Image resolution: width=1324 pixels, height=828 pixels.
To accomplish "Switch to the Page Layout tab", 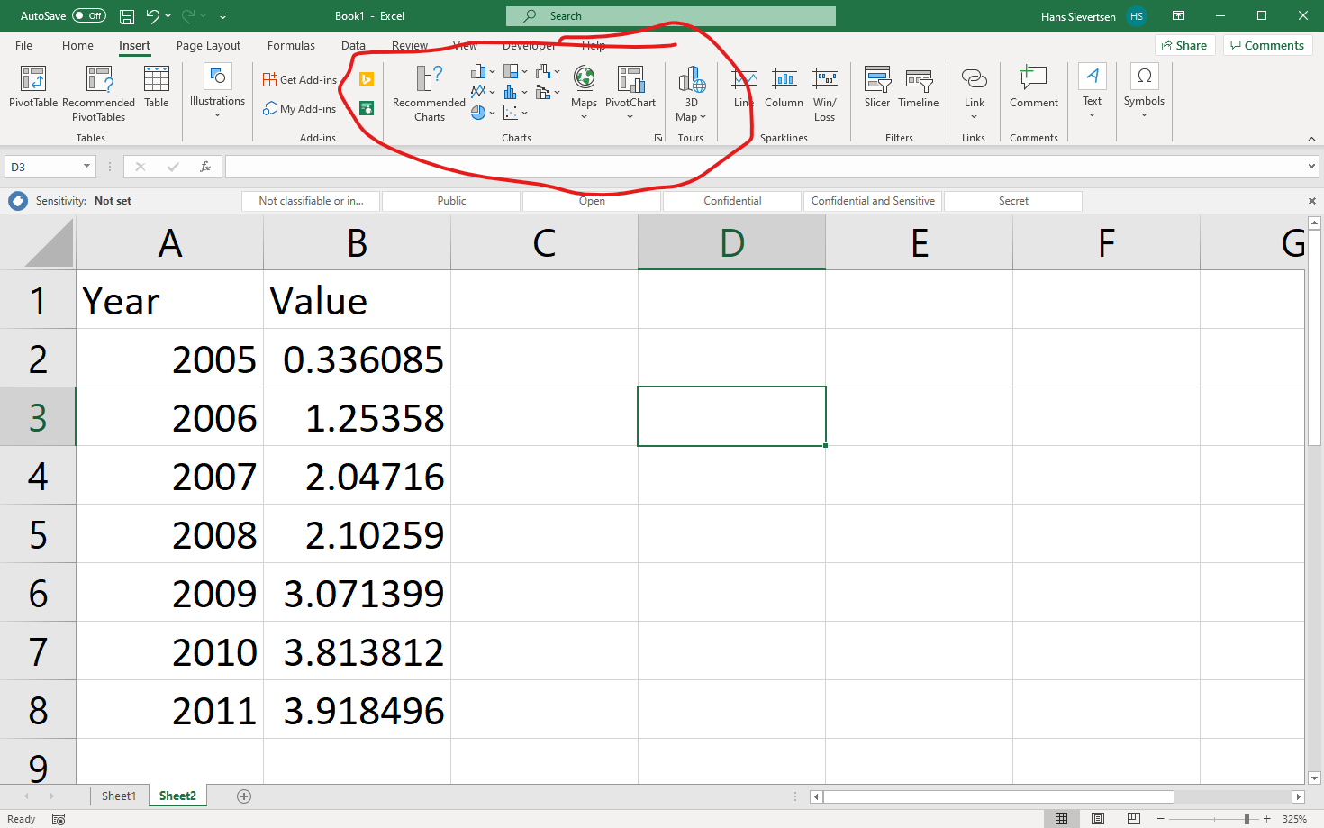I will click(208, 46).
